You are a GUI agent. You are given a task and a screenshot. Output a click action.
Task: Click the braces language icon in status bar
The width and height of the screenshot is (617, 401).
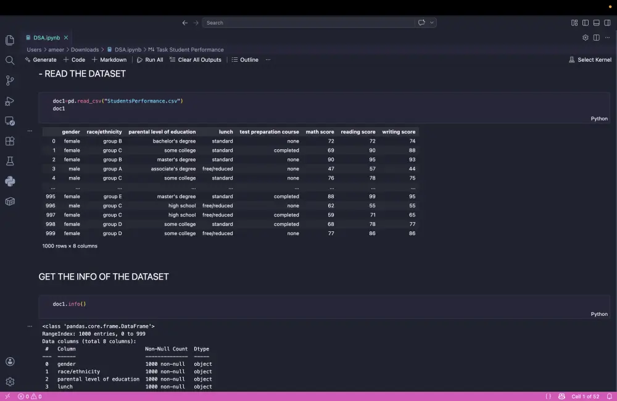coord(548,396)
